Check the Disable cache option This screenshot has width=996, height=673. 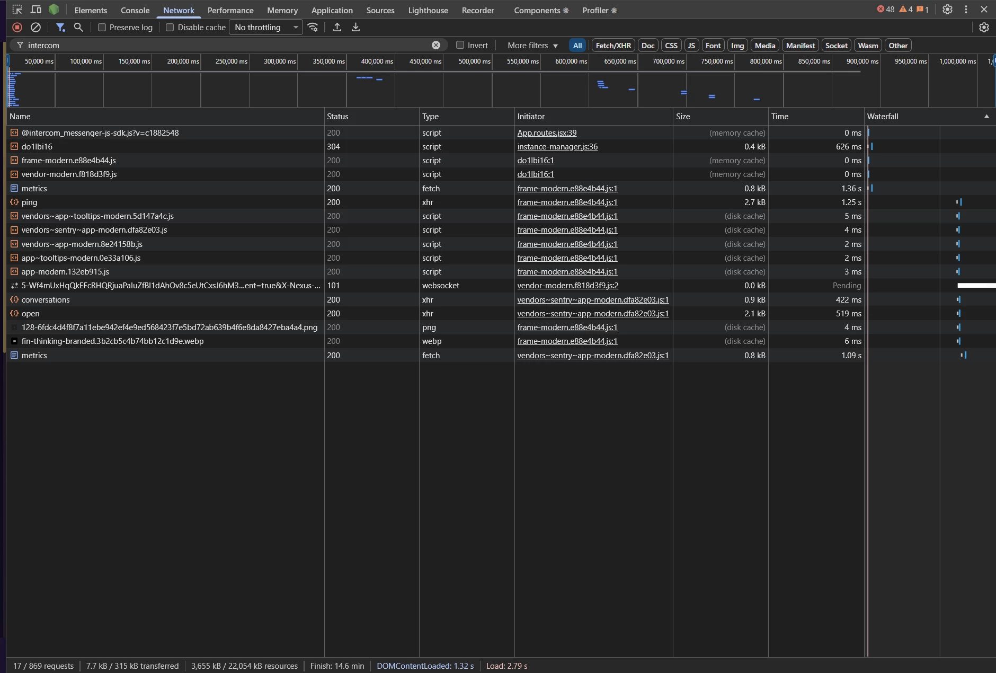point(170,28)
